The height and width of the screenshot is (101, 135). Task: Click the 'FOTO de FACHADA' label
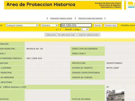click(x=81, y=99)
